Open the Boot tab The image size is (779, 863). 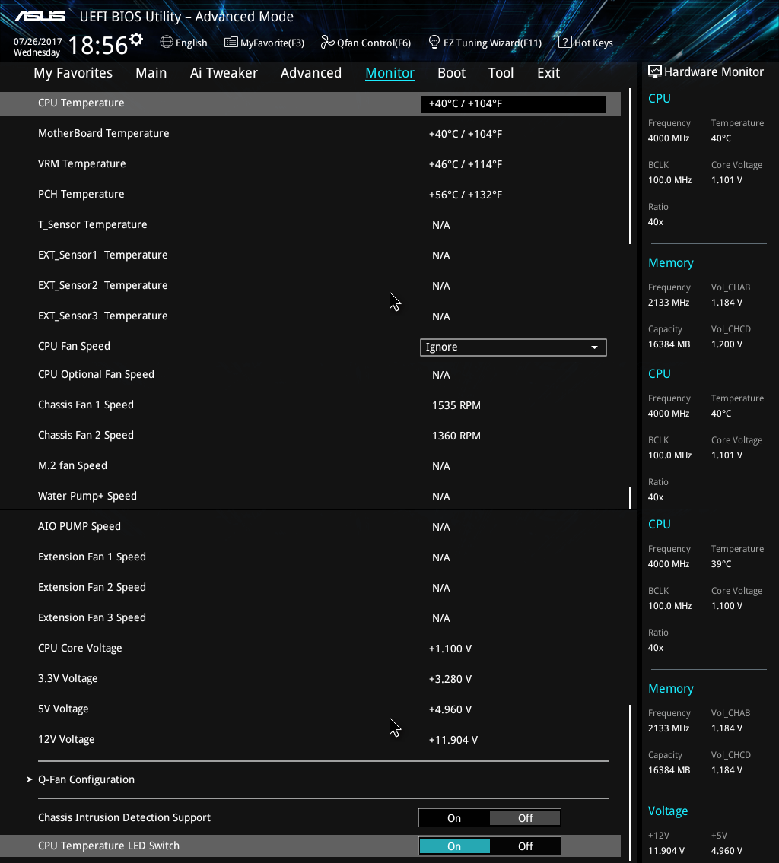point(451,73)
